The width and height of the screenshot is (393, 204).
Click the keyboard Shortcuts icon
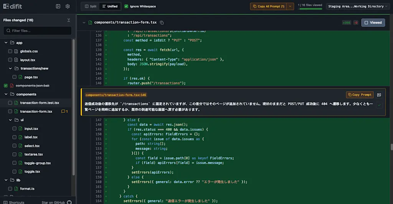tap(5, 202)
